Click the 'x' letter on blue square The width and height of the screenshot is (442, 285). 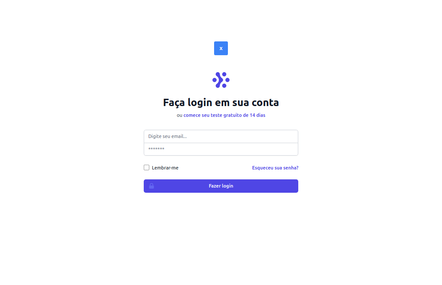(221, 48)
